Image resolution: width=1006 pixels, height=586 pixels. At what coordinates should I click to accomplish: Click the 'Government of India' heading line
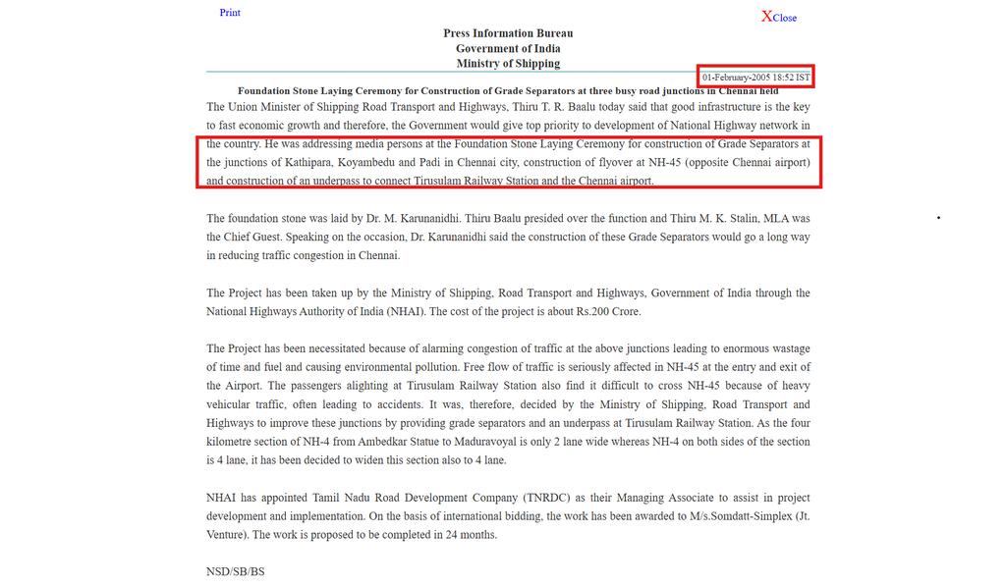(508, 49)
